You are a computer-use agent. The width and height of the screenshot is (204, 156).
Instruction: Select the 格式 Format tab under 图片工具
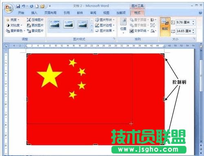(x=137, y=13)
